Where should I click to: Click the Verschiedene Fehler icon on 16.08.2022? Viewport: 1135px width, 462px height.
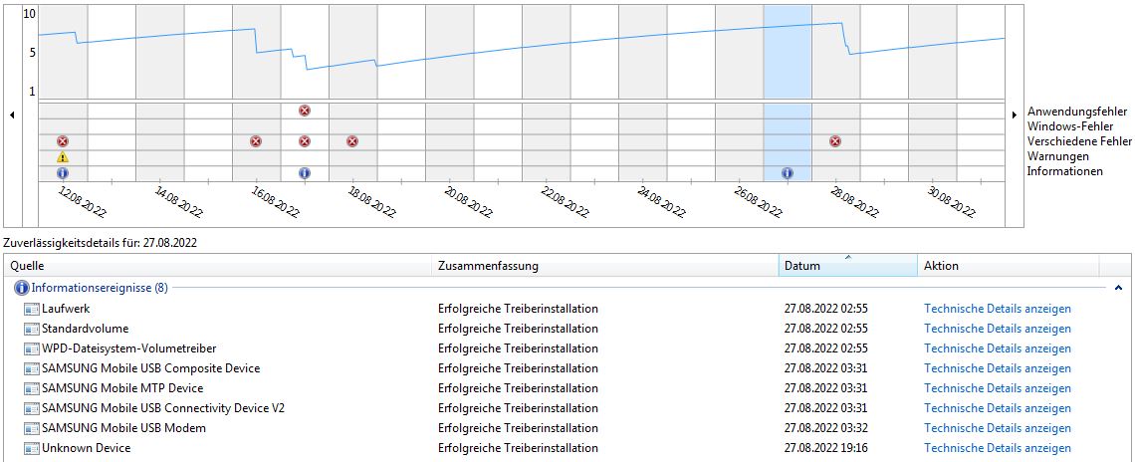click(x=256, y=141)
